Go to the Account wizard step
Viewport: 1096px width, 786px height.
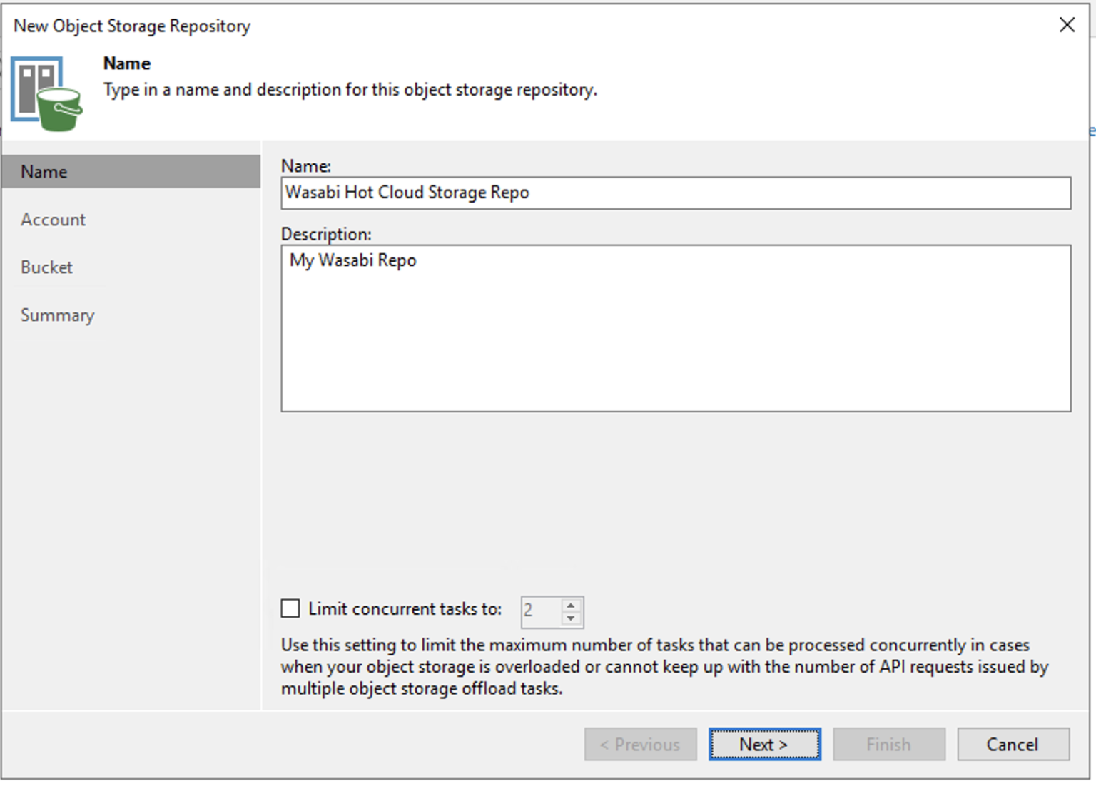[x=53, y=220]
